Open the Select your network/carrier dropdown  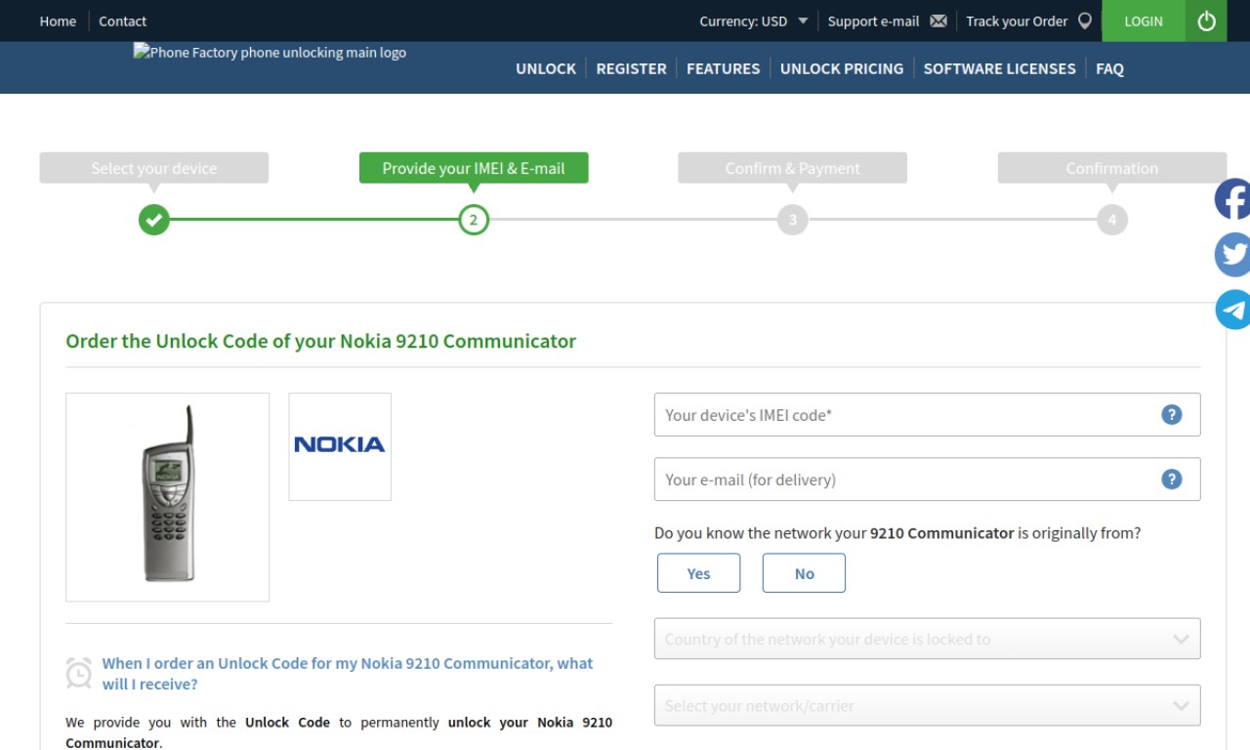pos(927,705)
